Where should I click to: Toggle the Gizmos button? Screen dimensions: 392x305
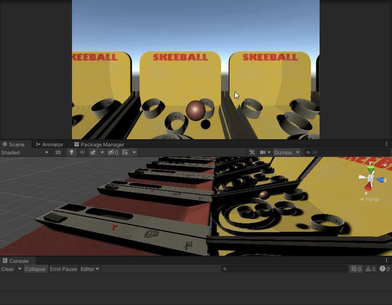click(x=283, y=152)
